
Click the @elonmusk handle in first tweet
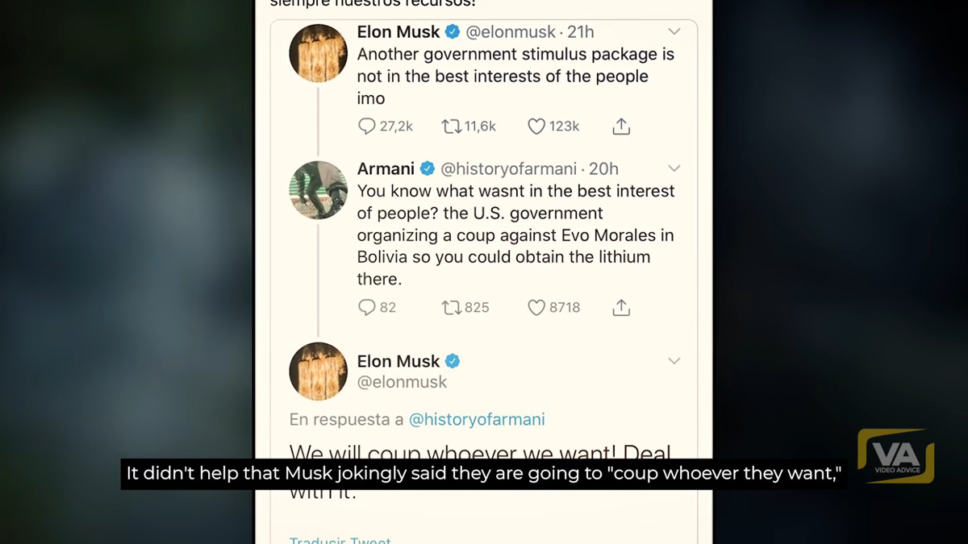(x=511, y=32)
